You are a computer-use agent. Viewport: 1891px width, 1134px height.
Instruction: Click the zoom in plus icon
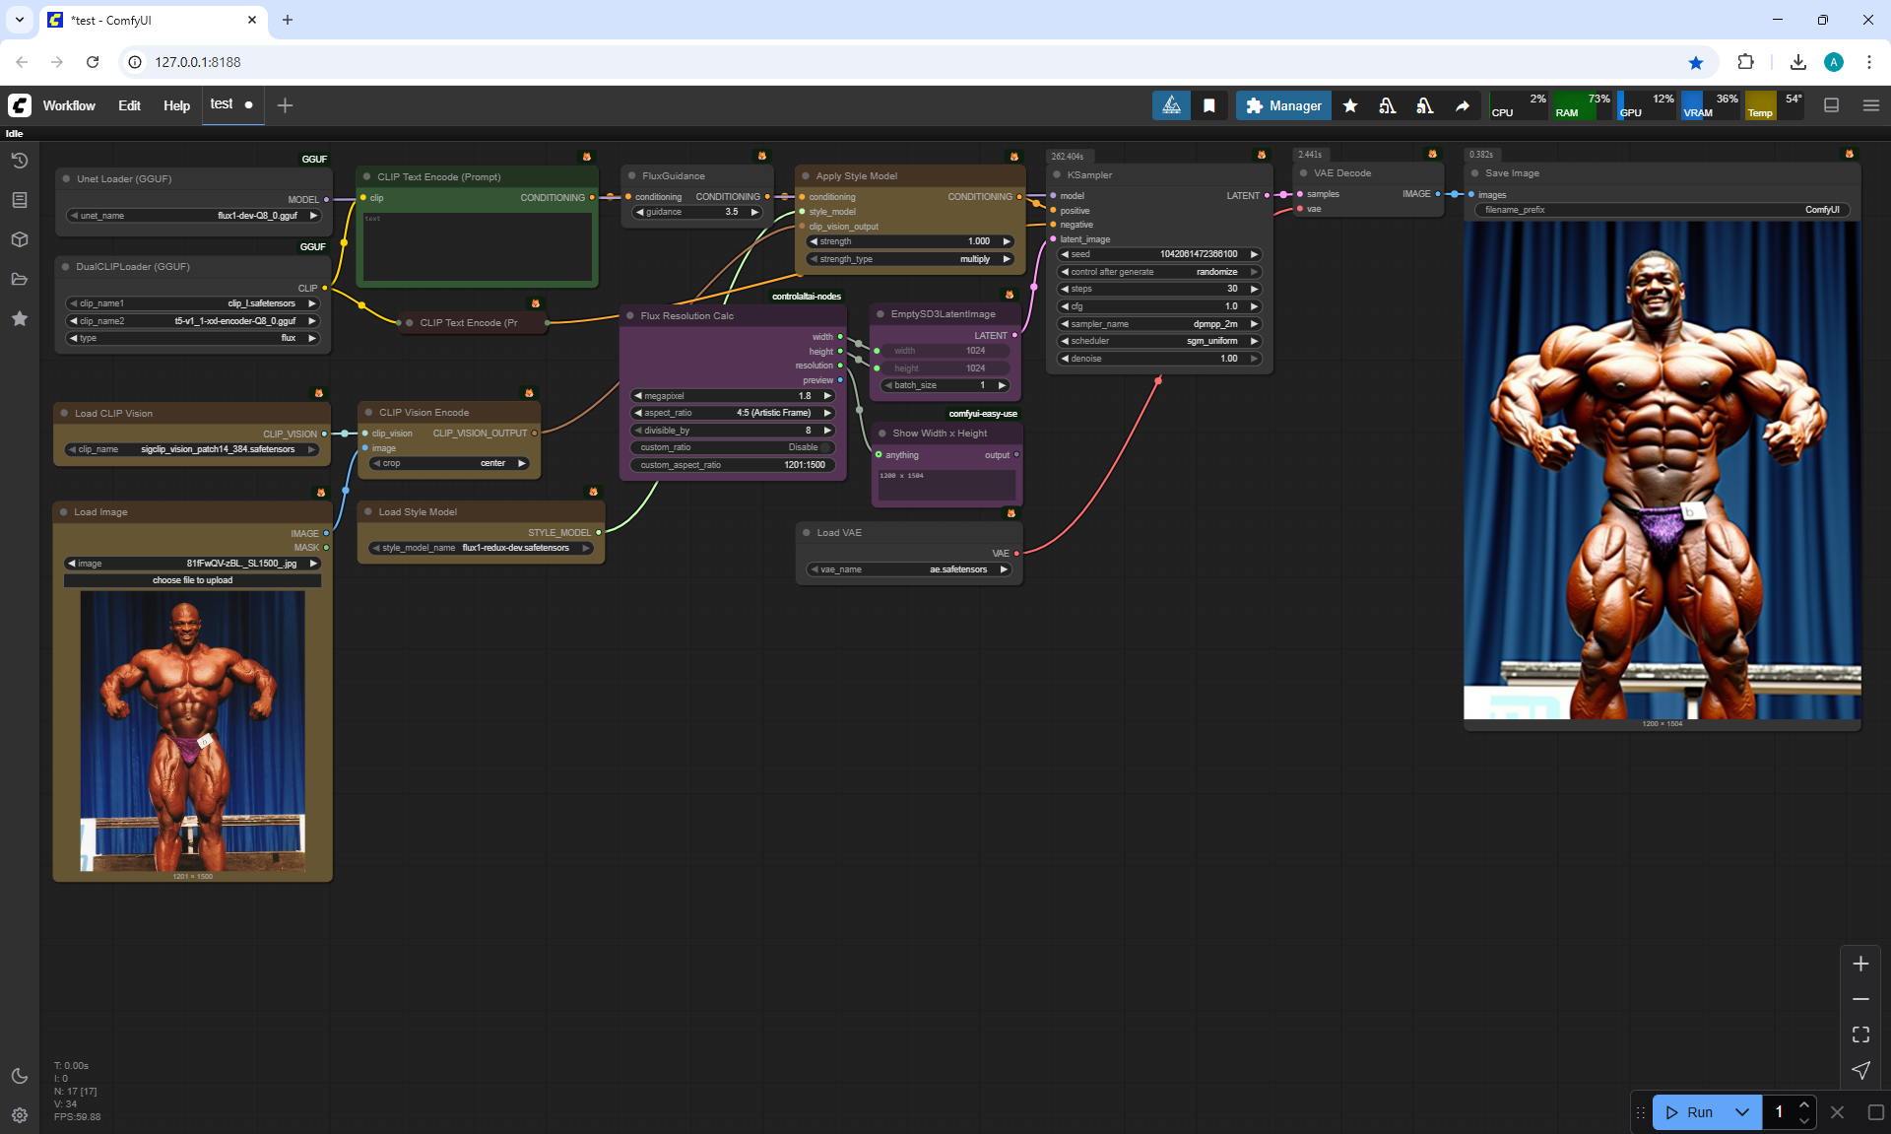[1860, 964]
